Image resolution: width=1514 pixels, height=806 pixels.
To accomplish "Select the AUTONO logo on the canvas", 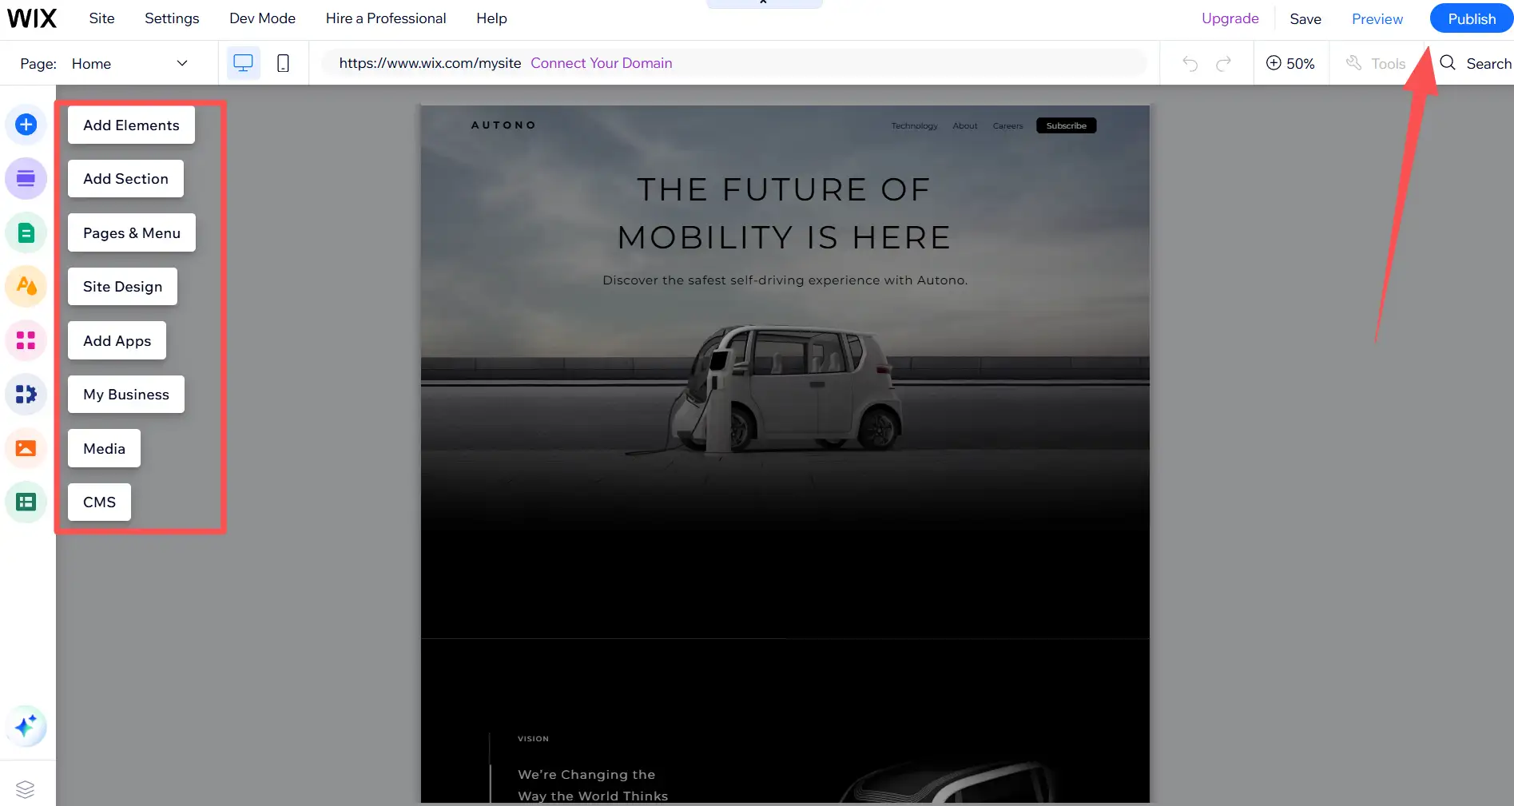I will point(503,125).
